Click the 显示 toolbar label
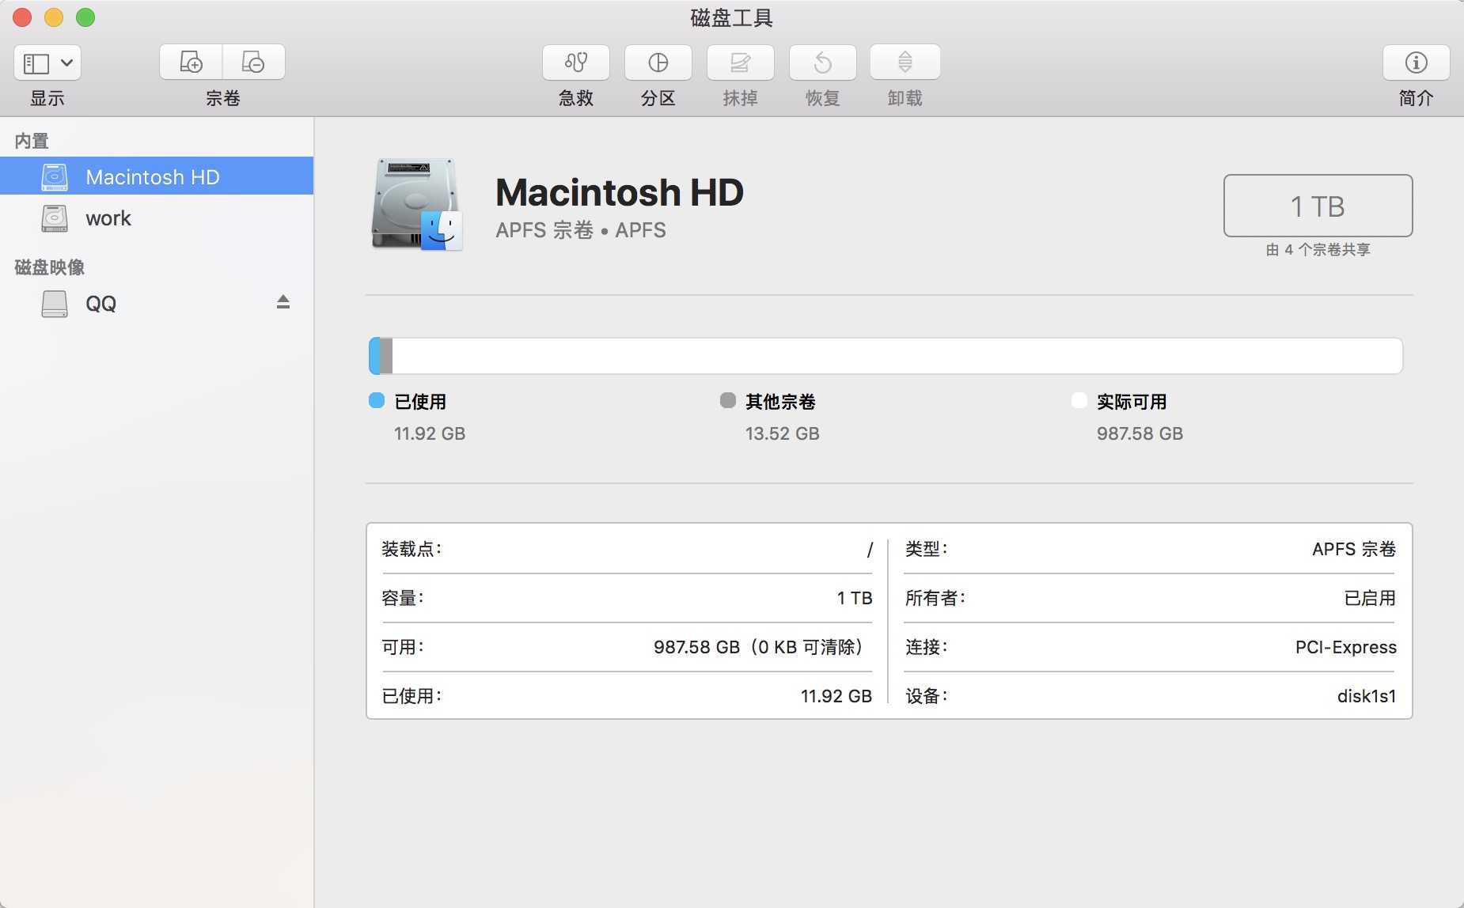1464x908 pixels. coord(47,98)
